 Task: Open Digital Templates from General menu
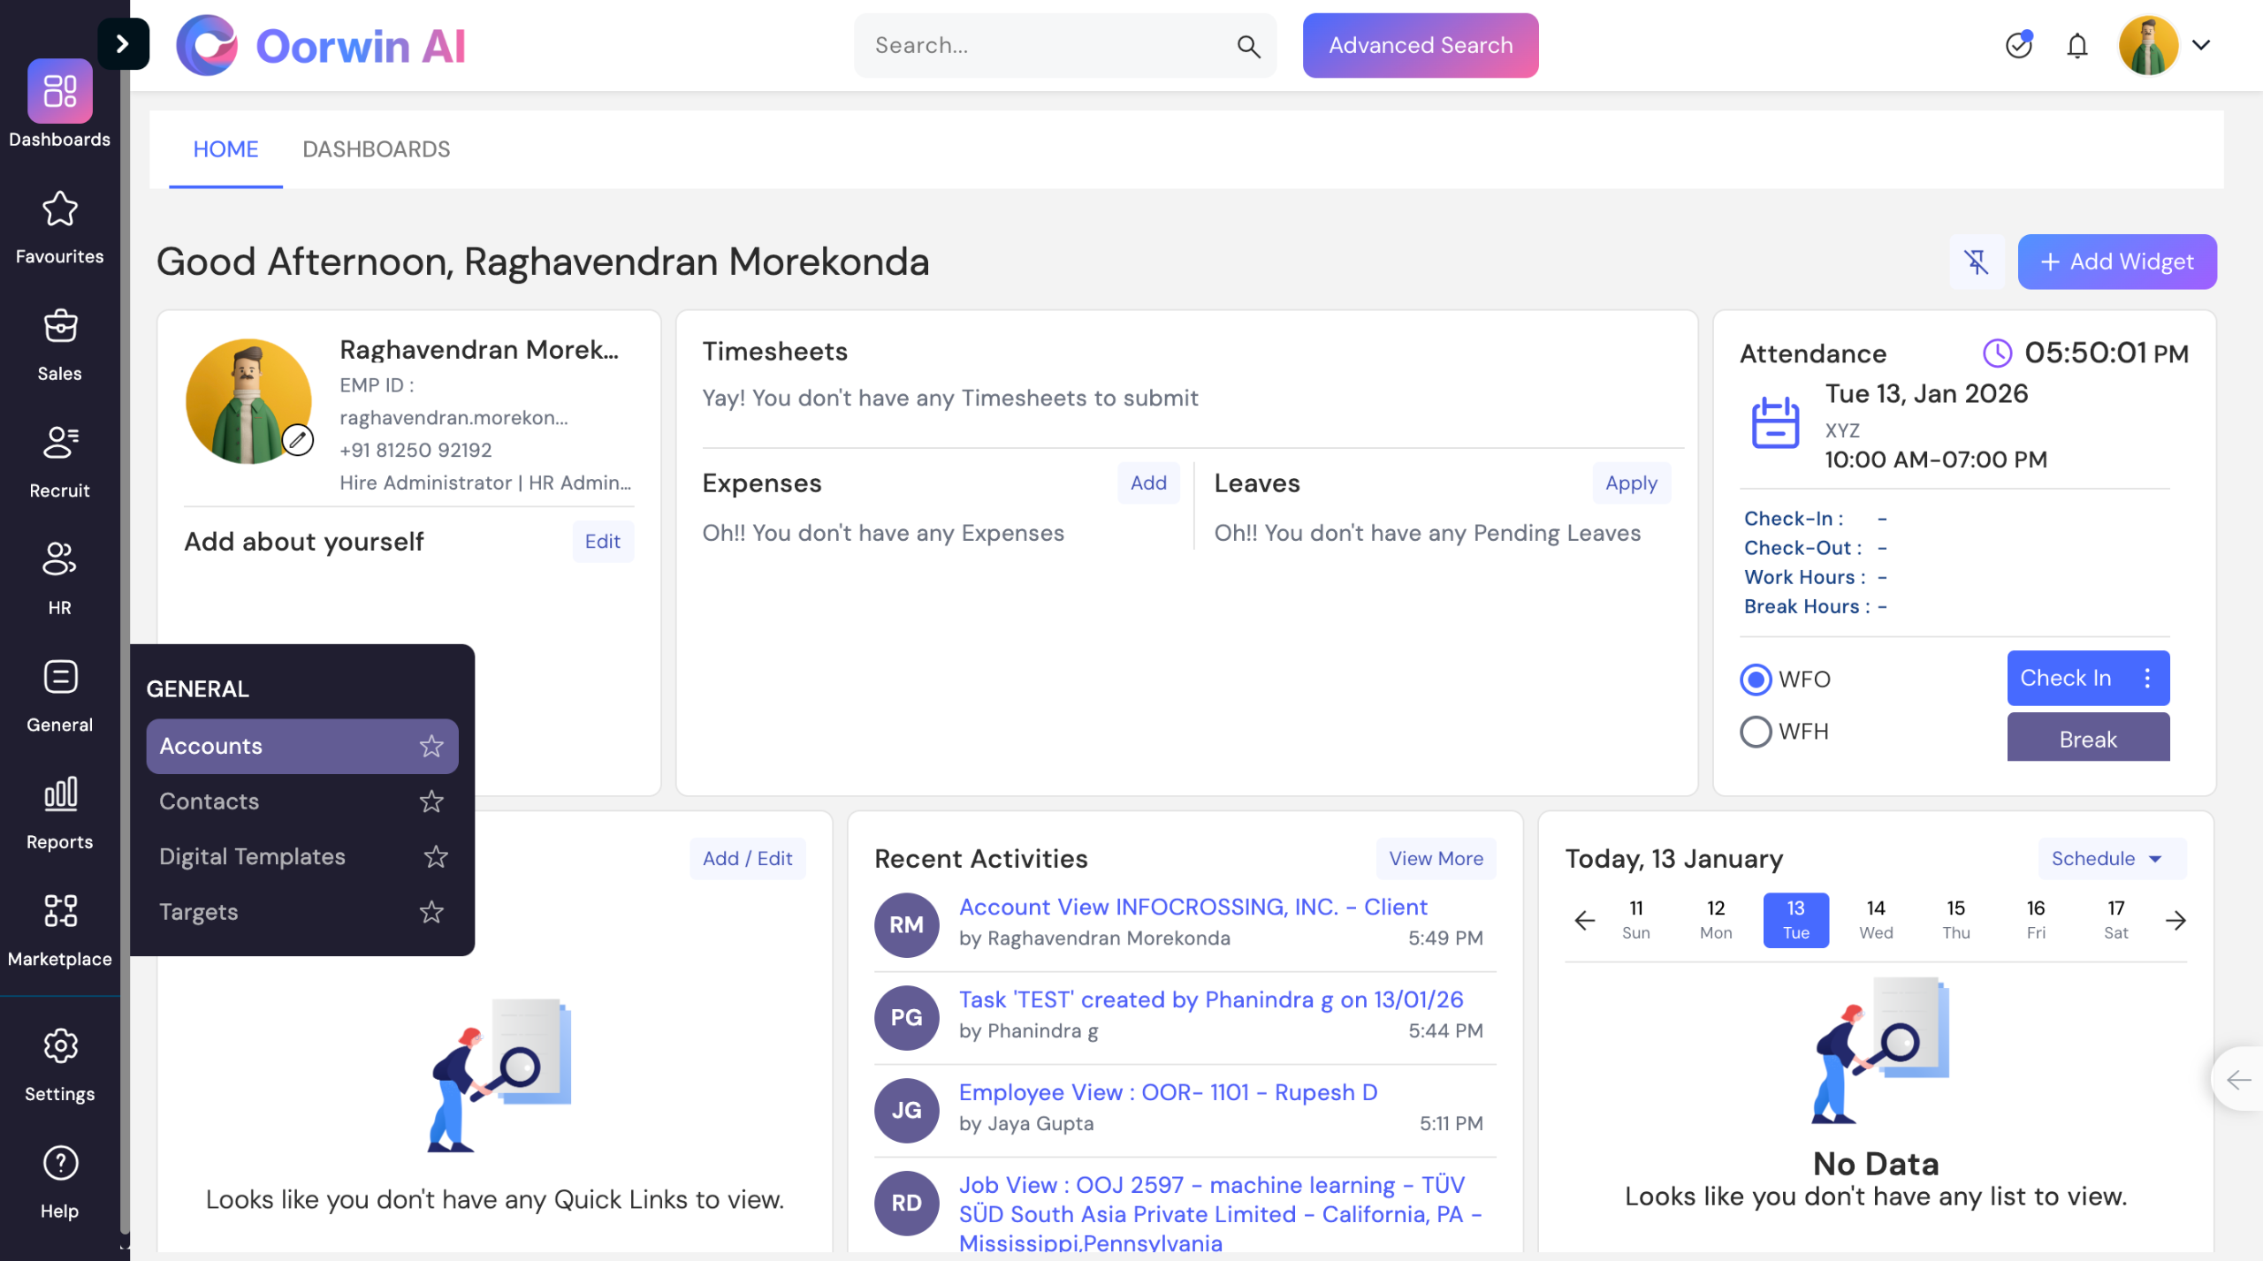coord(252,856)
